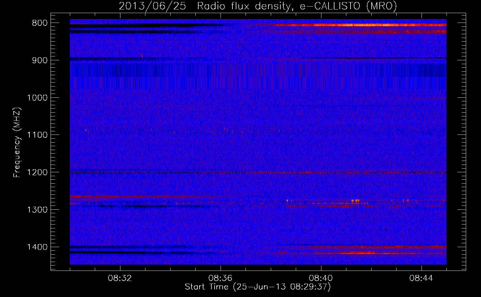Click the 1300 frequency tick label
Image resolution: width=481 pixels, height=297 pixels.
[x=37, y=210]
